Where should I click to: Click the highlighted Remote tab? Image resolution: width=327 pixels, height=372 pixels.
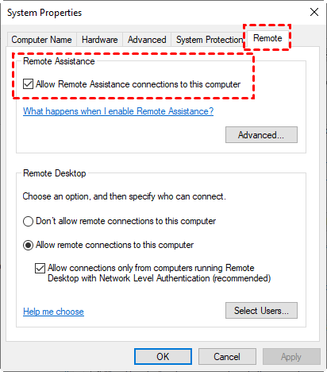point(267,38)
